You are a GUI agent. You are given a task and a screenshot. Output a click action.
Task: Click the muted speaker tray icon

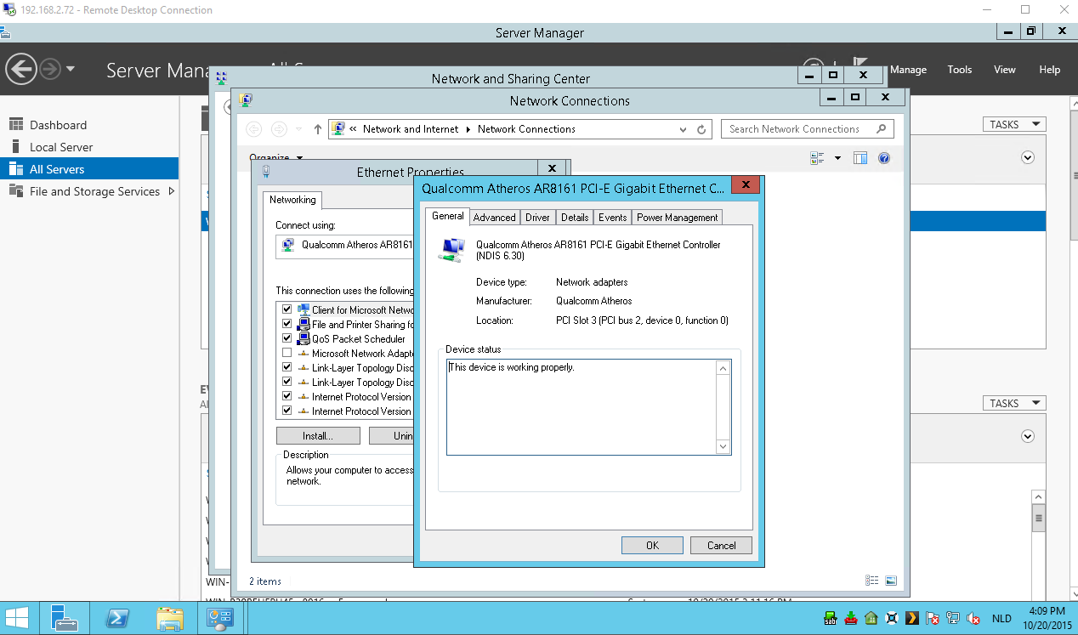pyautogui.click(x=974, y=619)
